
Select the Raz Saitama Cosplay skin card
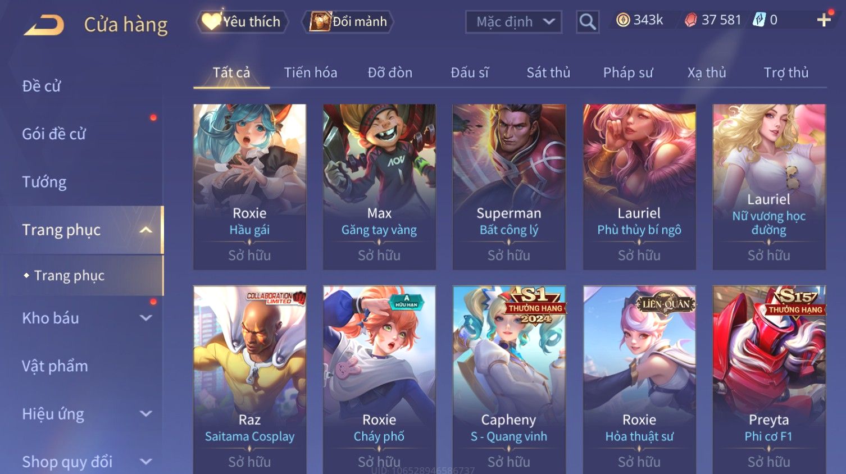click(x=249, y=380)
